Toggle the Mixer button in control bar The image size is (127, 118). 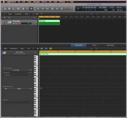(x=27, y=9)
